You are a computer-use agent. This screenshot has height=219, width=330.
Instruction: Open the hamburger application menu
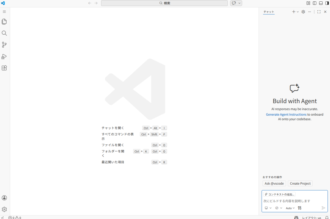tap(4, 12)
